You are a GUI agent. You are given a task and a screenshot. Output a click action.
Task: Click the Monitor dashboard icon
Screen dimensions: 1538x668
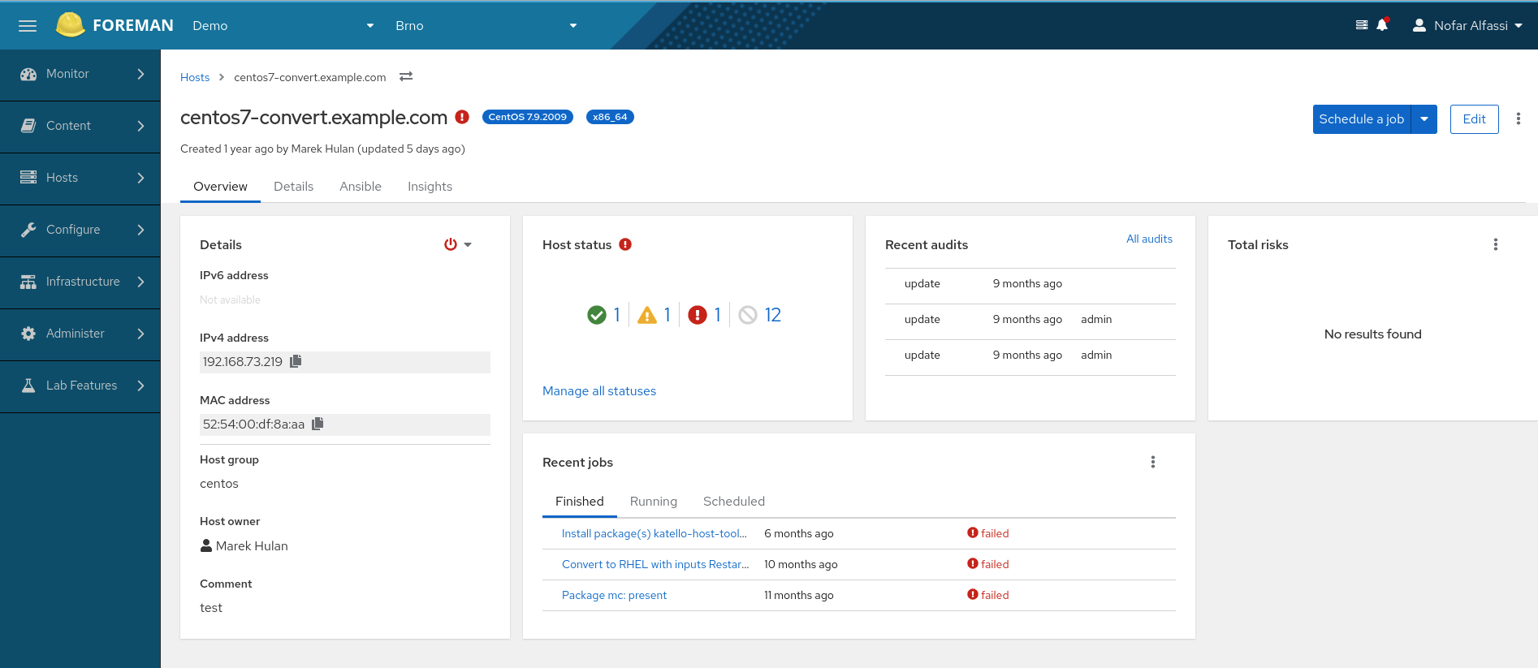tap(28, 74)
